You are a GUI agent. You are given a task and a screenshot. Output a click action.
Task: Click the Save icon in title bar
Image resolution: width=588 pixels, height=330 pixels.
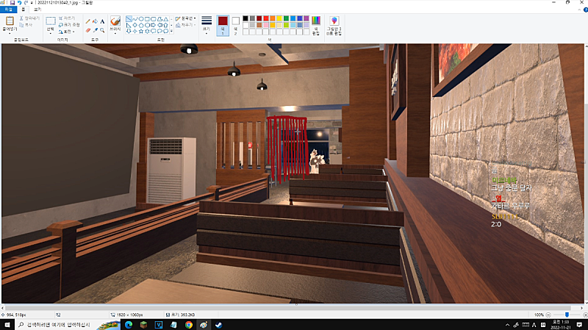point(11,3)
